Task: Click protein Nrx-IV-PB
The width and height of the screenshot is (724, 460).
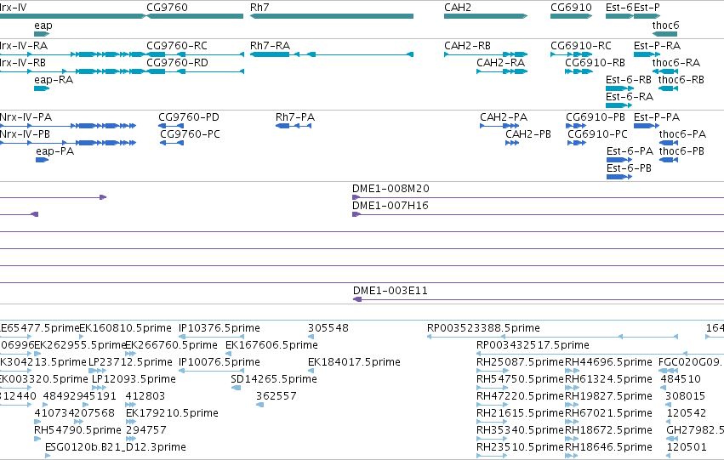Action: click(68, 143)
